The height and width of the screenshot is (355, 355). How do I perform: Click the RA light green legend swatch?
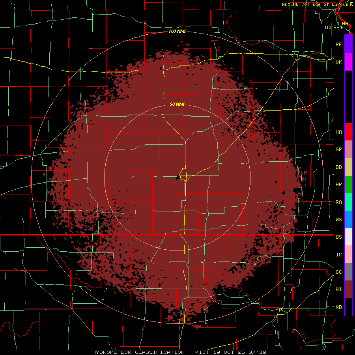tap(348, 202)
